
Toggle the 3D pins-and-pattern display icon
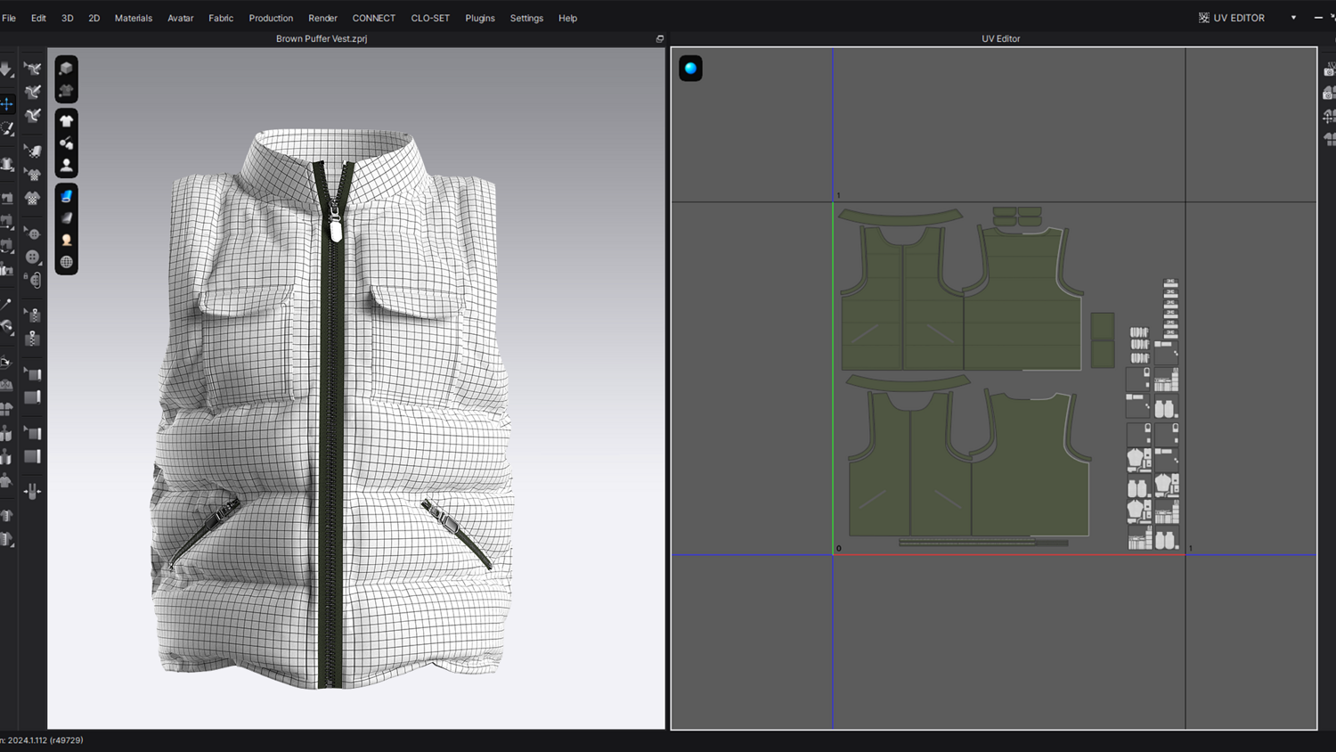click(x=66, y=143)
